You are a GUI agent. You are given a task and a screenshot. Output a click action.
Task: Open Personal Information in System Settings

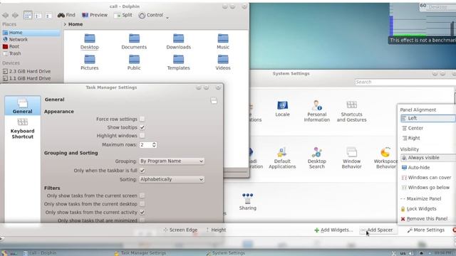[316, 111]
